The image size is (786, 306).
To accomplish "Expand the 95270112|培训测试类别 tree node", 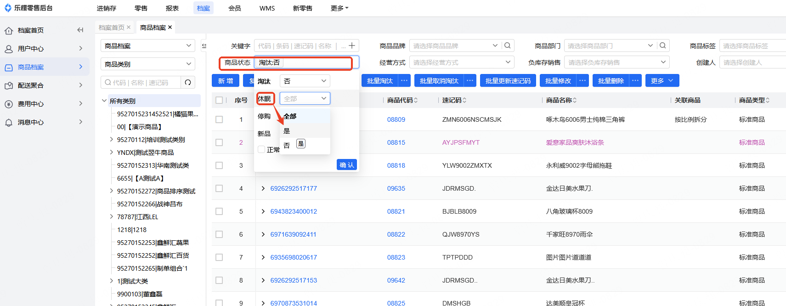I will 112,139.
